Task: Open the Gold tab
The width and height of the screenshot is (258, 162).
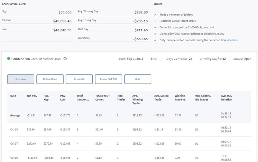Action: (138, 79)
